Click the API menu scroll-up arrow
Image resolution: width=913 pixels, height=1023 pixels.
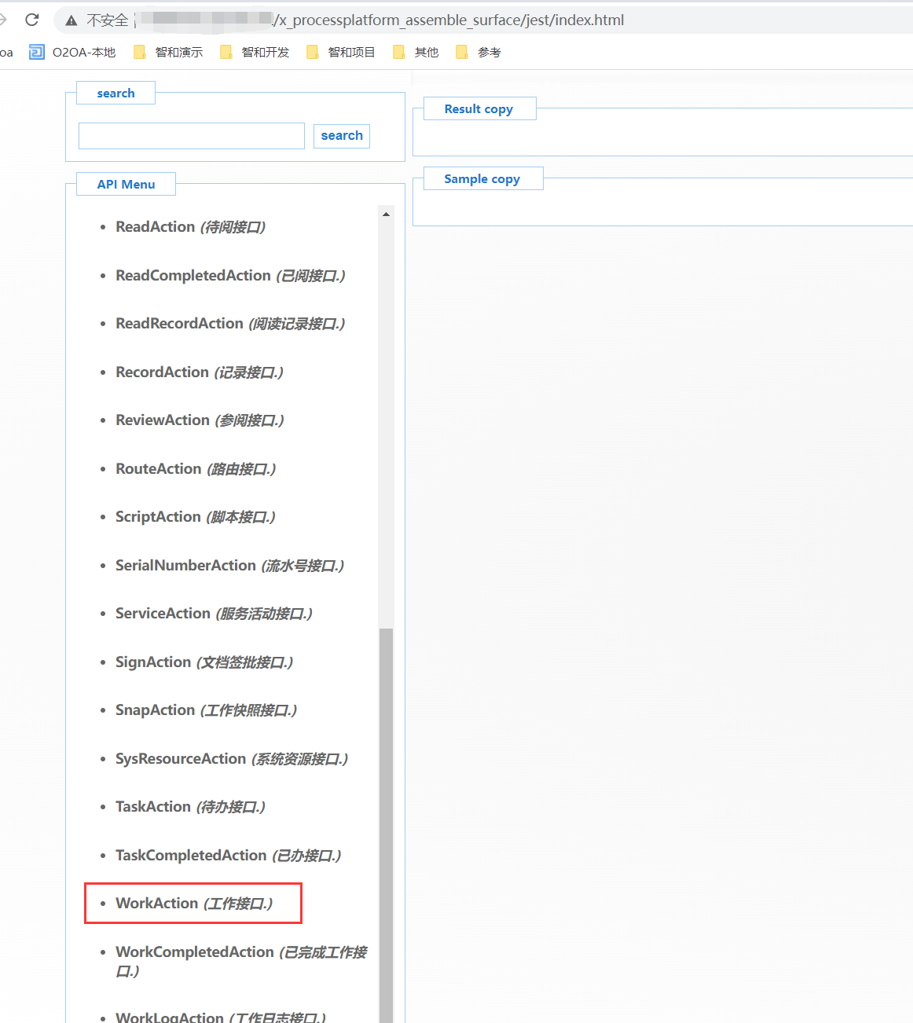coord(386,214)
